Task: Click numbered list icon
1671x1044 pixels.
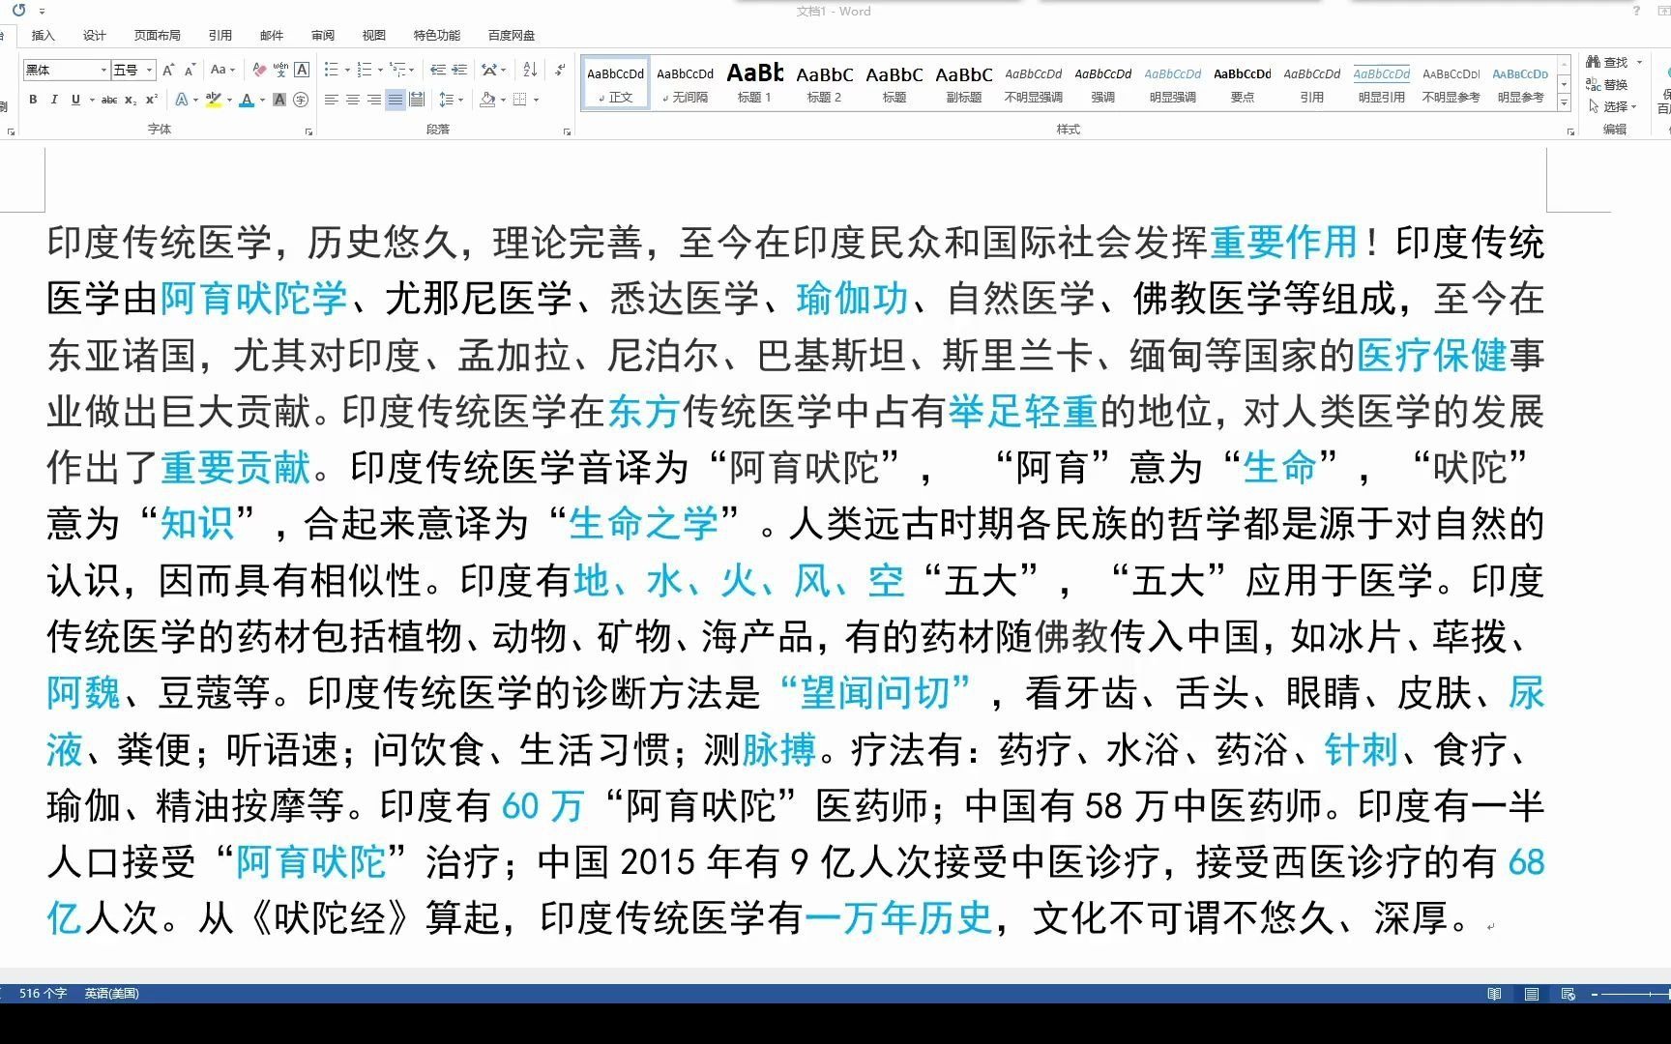Action: pyautogui.click(x=364, y=70)
